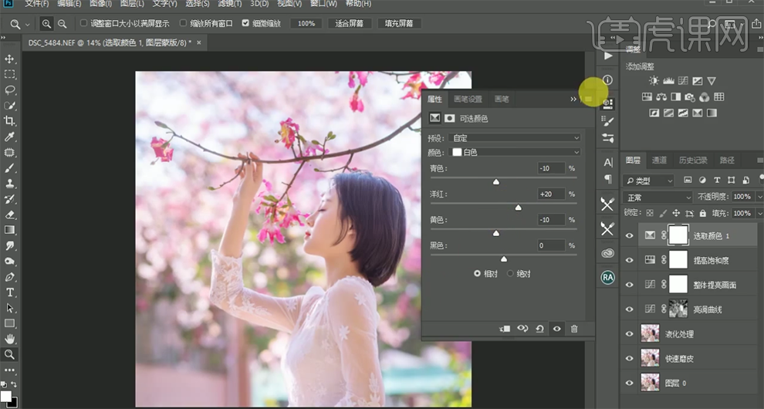This screenshot has height=409, width=764.
Task: Choose the Eraser tool
Action: click(10, 215)
